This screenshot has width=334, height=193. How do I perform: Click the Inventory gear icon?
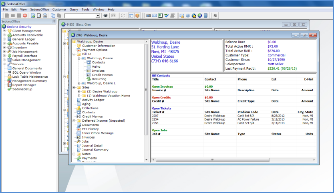(9, 48)
